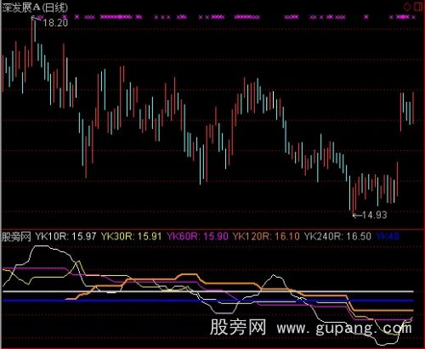425x349 pixels.
Task: Click the blue YK48 indicator label
Action: coord(388,236)
